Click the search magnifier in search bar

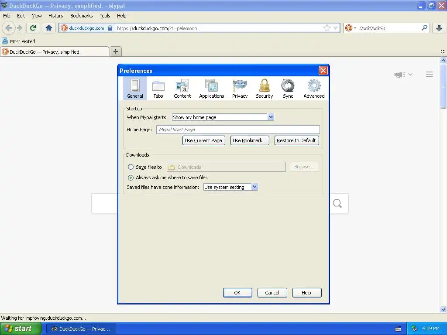(x=424, y=28)
